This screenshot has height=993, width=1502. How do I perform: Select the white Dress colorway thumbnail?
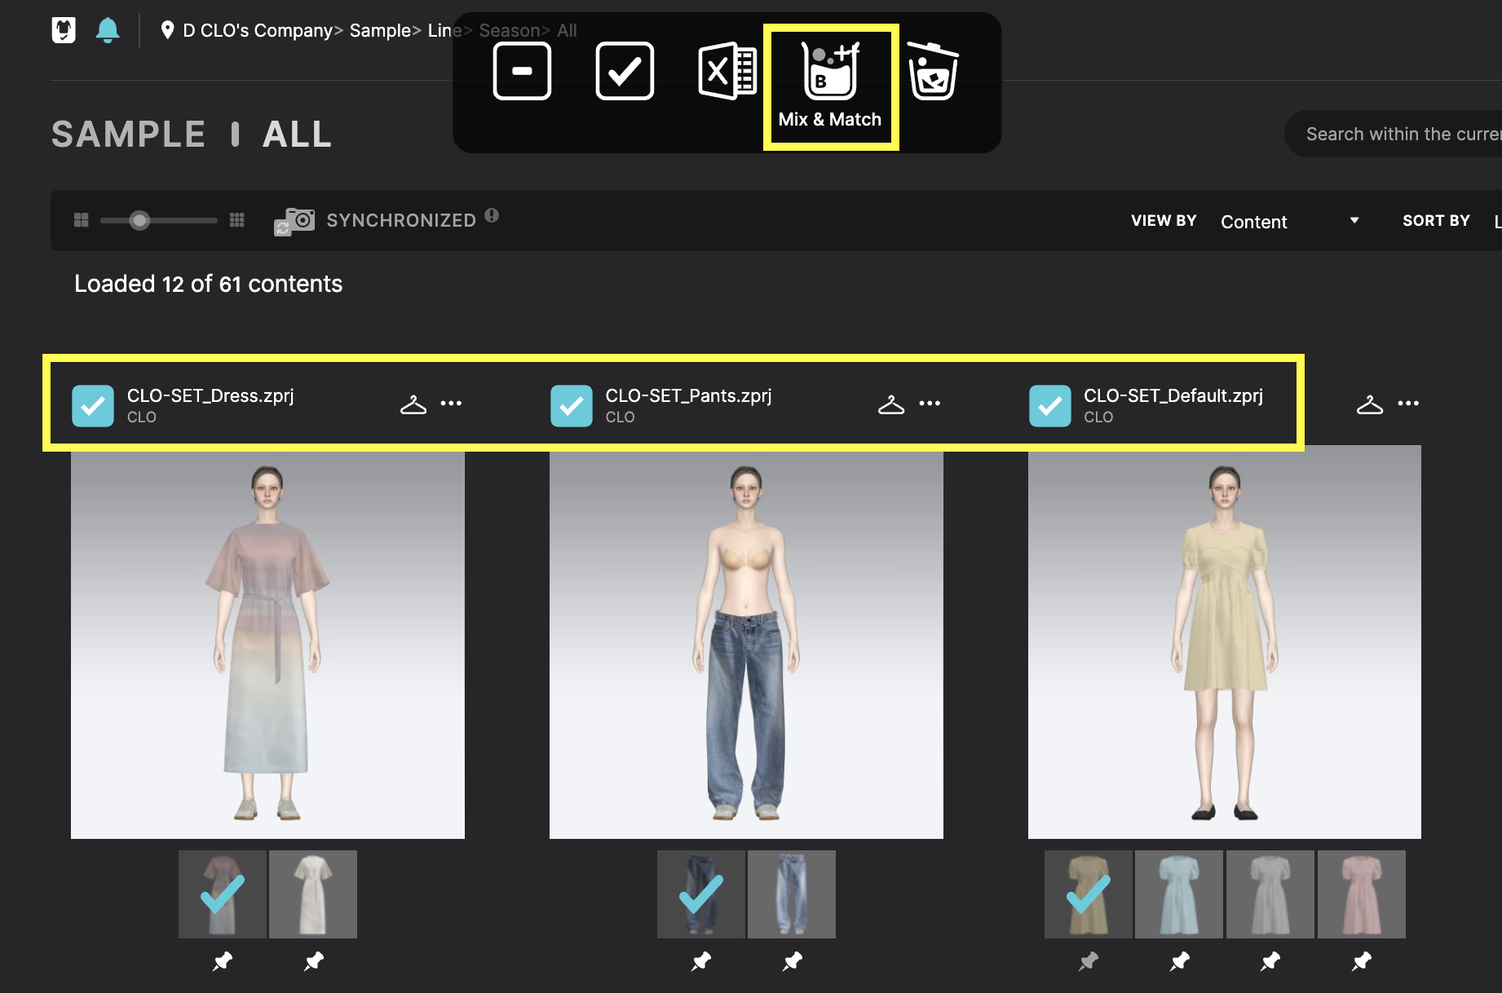pyautogui.click(x=313, y=894)
